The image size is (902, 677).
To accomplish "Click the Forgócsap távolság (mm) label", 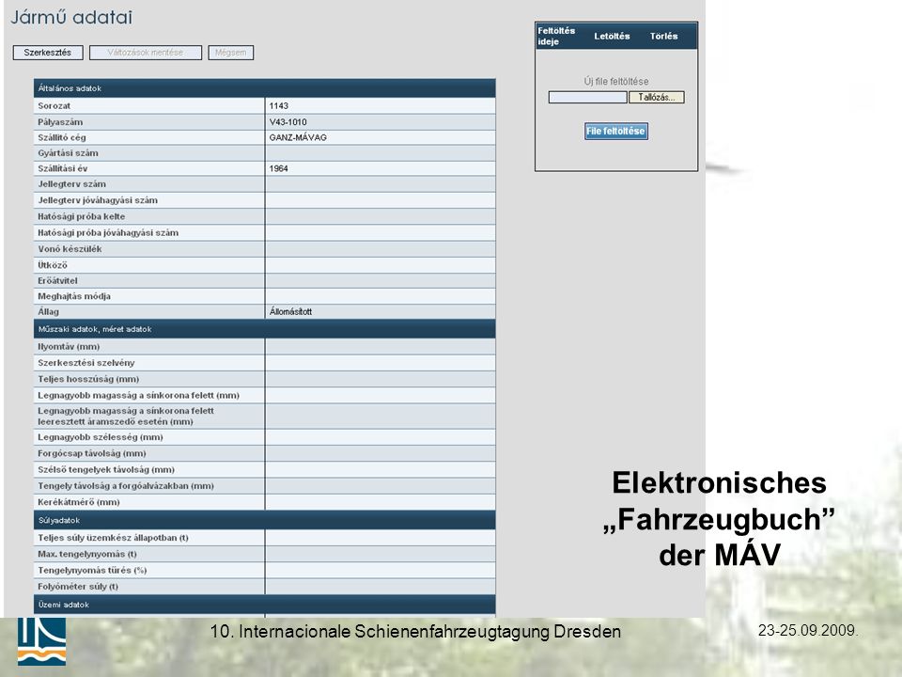I will (92, 453).
